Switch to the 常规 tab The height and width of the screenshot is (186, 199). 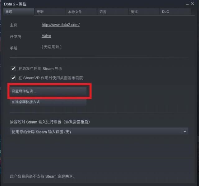tap(19, 12)
